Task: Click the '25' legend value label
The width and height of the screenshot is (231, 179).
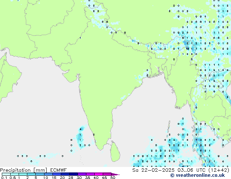Action: point(71,178)
